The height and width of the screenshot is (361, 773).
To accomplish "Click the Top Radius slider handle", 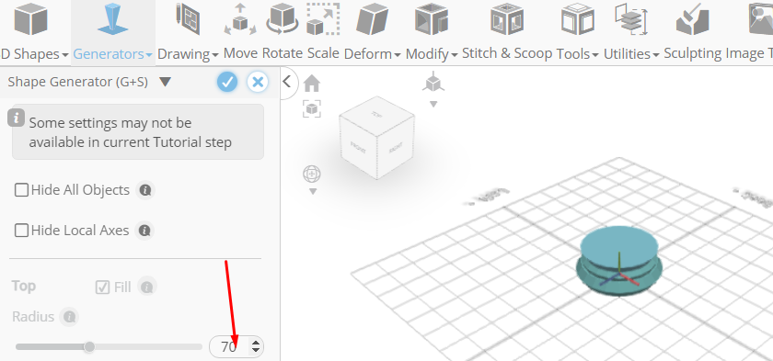I will click(89, 347).
